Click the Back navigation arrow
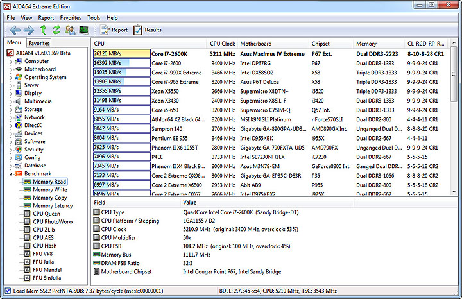 [13, 30]
